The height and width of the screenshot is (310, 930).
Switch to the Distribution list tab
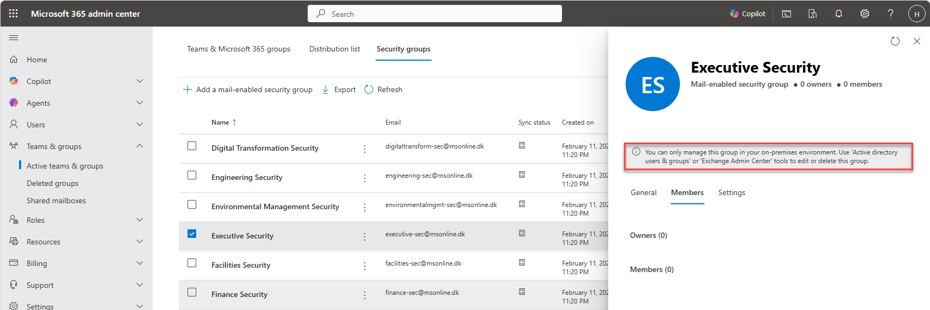point(334,49)
